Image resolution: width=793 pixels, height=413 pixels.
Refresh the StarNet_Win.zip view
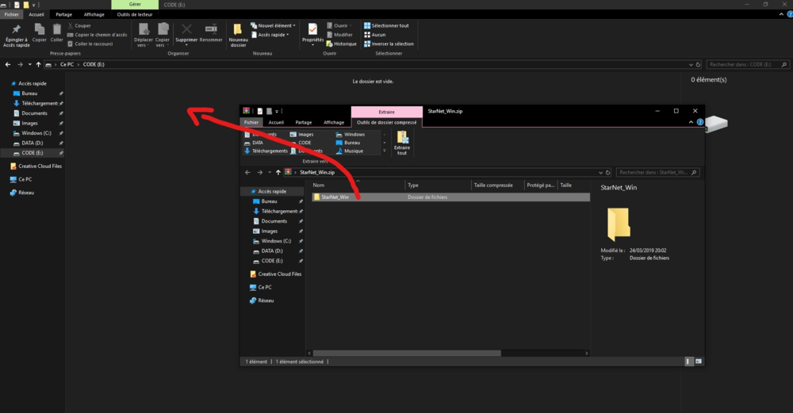click(x=608, y=172)
